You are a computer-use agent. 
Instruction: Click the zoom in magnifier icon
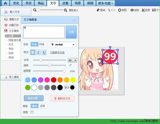click(x=65, y=10)
